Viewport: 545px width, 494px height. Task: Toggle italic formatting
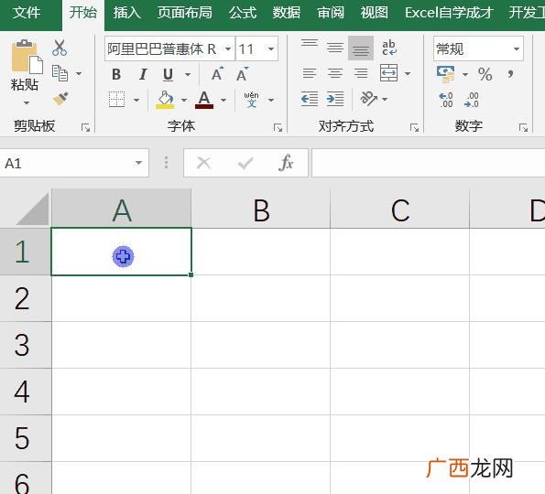(x=143, y=74)
